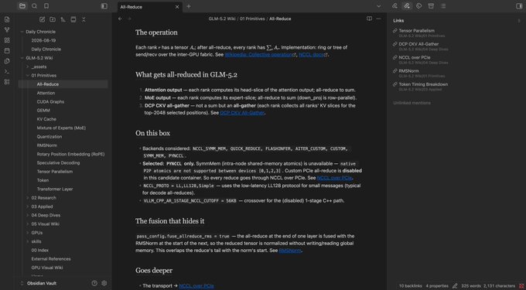
Task: Click 01 Primitives in breadcrumb
Action: [x=252, y=19]
